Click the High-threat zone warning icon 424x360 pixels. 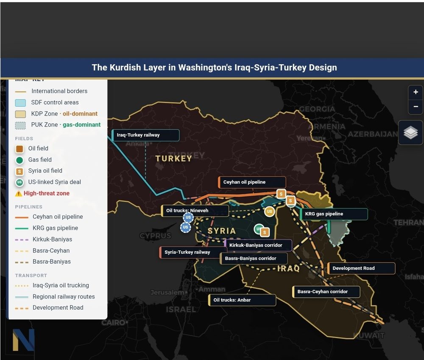19,193
